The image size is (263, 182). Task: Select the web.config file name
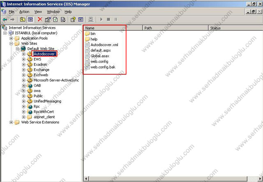99,61
